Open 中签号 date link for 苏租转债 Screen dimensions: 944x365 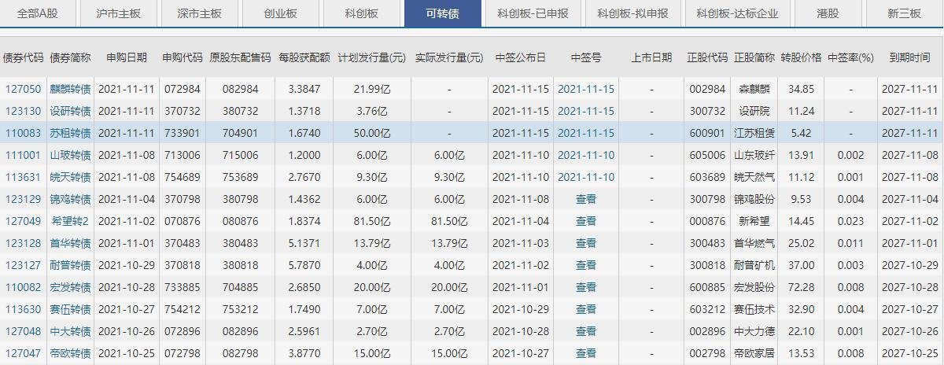coord(586,133)
